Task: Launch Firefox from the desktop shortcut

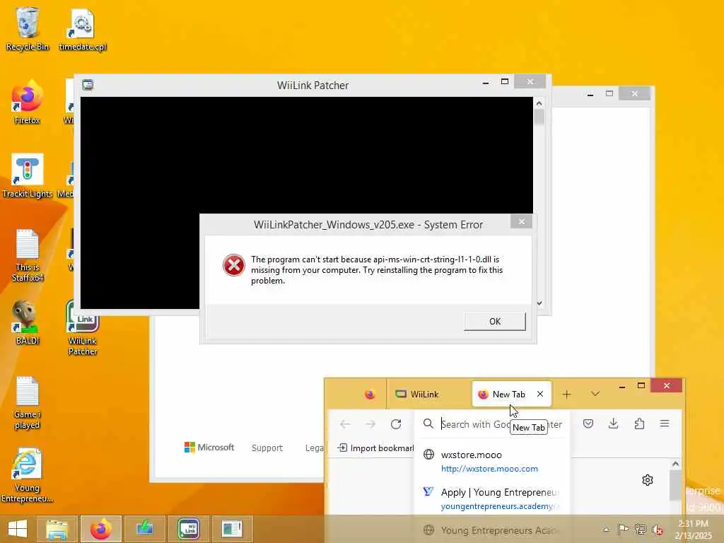Action: [27, 103]
